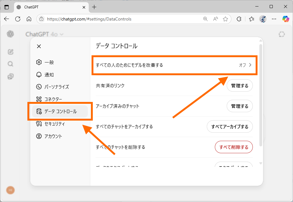The image size is (293, 202).
Task: Toggle temporary chat dashed circle icon
Action: 281,34
